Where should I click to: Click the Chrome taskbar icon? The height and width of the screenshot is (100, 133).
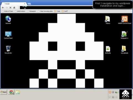(11, 92)
